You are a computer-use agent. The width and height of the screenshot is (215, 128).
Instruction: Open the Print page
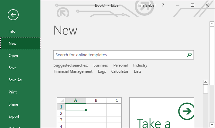20,92
